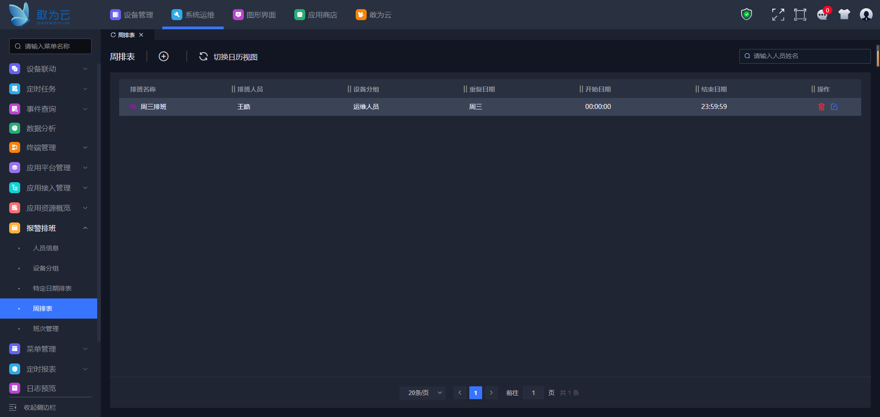The width and height of the screenshot is (880, 417).
Task: Click 收起侧边栏 to collapse sidebar
Action: (40, 407)
